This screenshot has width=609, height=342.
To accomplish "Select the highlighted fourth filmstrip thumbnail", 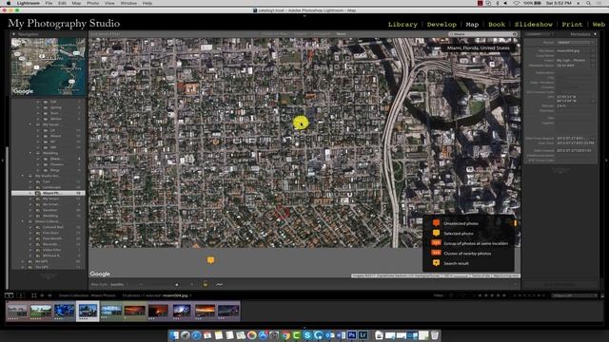I will point(88,311).
